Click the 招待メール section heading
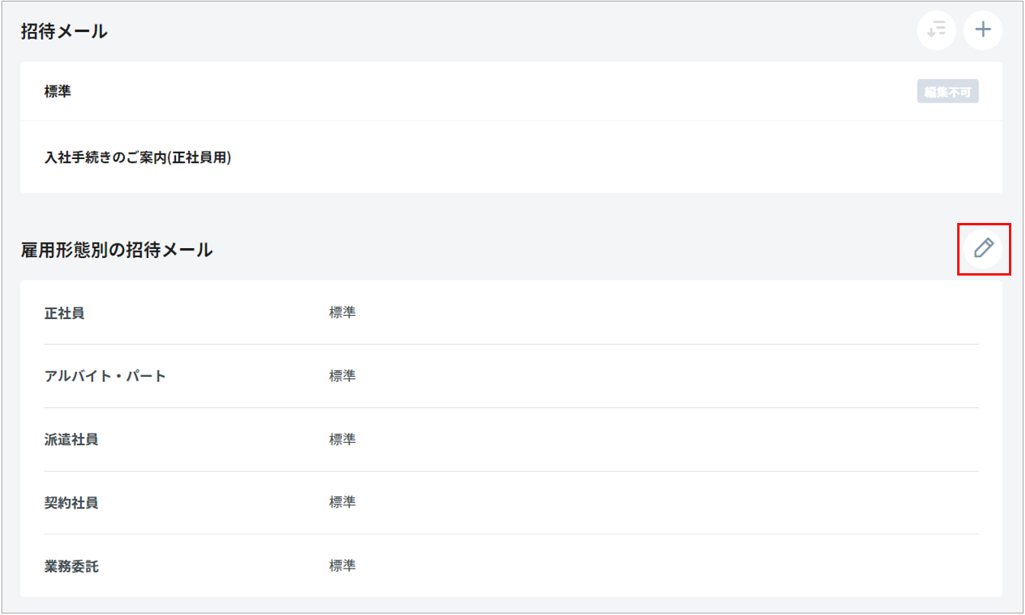The width and height of the screenshot is (1025, 615). coord(64,31)
